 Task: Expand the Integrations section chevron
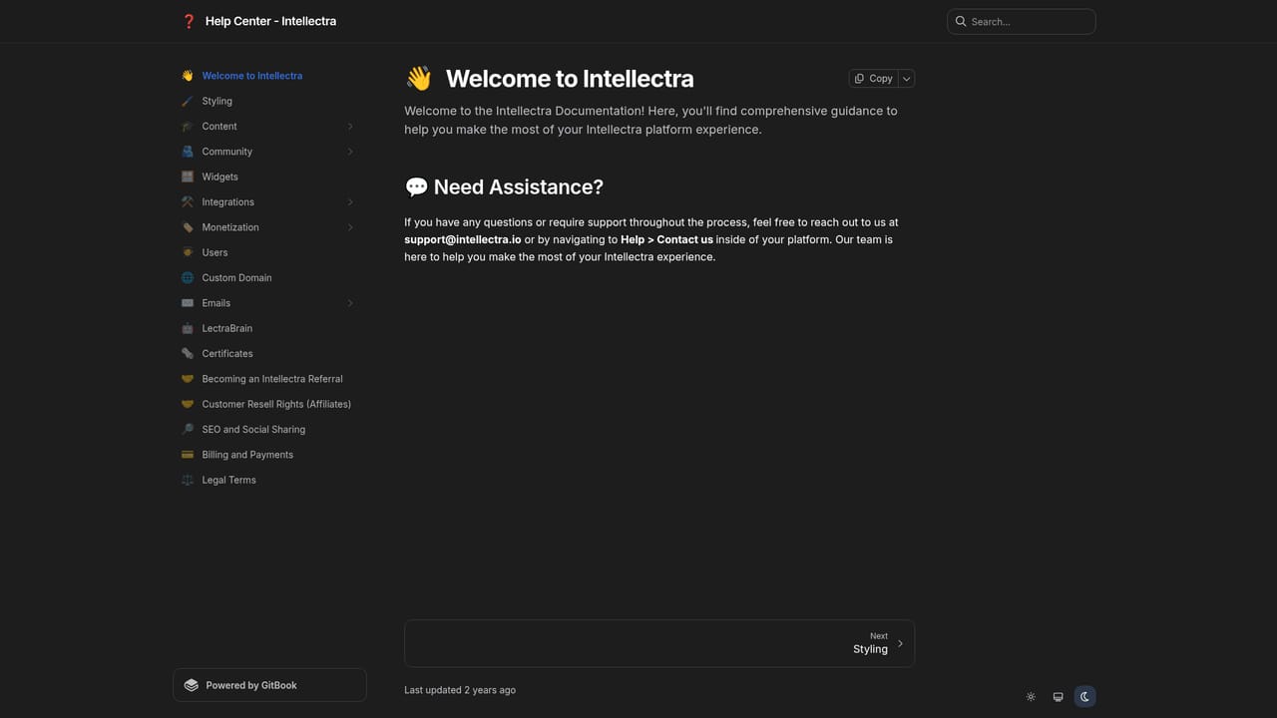(x=350, y=202)
